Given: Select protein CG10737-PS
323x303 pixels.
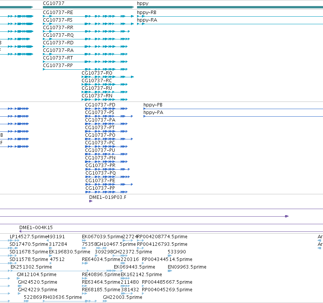Looking at the screenshot, I should pos(99,112).
